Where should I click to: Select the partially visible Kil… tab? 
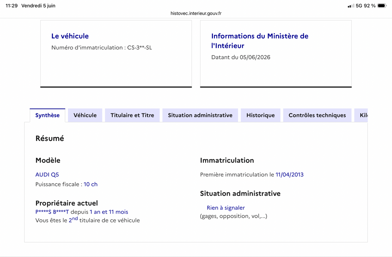click(x=361, y=115)
